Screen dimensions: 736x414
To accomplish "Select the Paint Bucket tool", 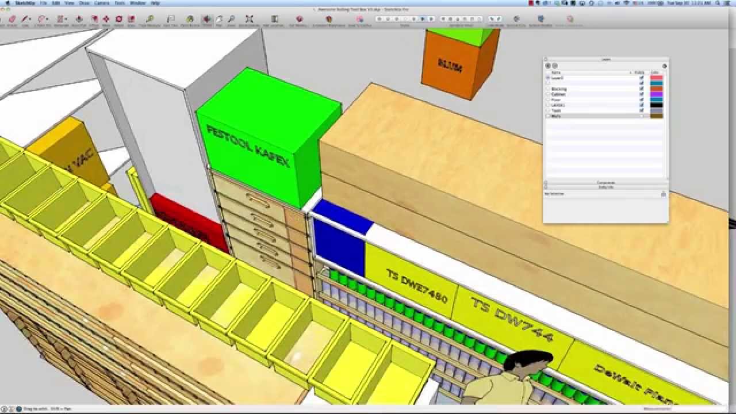I will [190, 19].
